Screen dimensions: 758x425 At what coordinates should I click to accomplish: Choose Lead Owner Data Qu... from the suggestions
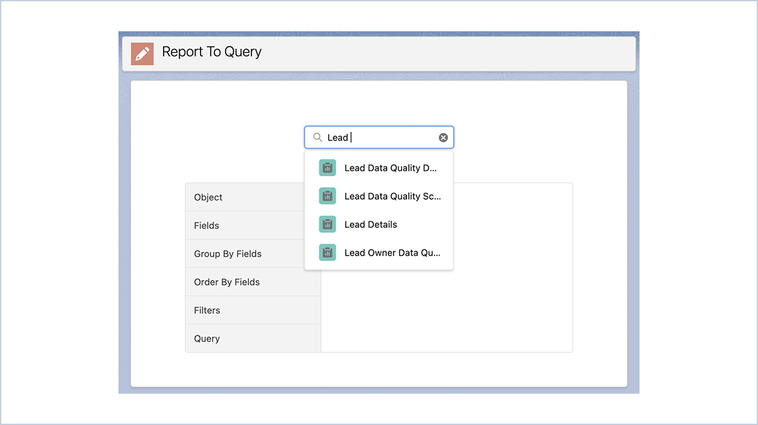tap(392, 252)
